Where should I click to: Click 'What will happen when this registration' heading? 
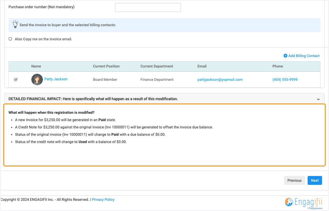click(x=52, y=112)
